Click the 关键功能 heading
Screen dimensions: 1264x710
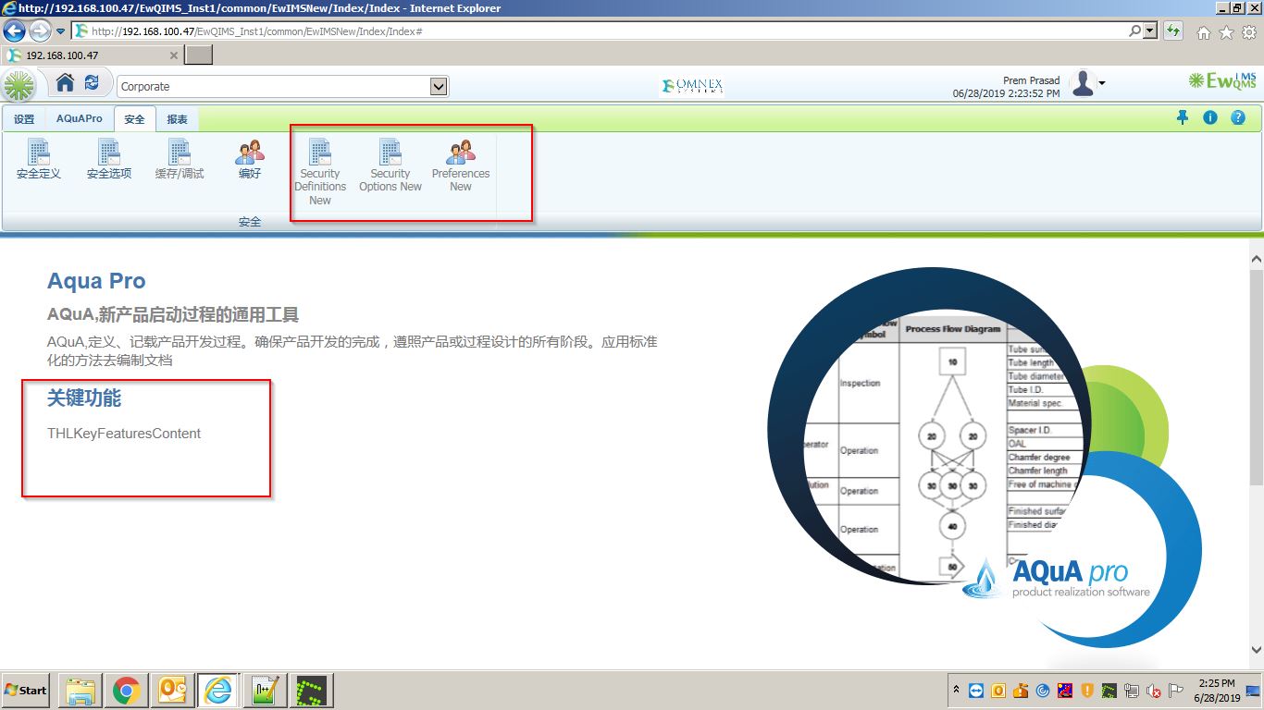(84, 398)
